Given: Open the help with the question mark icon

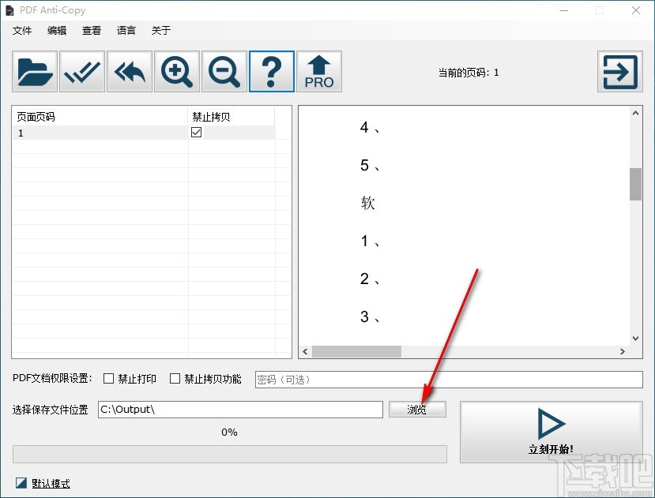Looking at the screenshot, I should coord(271,71).
